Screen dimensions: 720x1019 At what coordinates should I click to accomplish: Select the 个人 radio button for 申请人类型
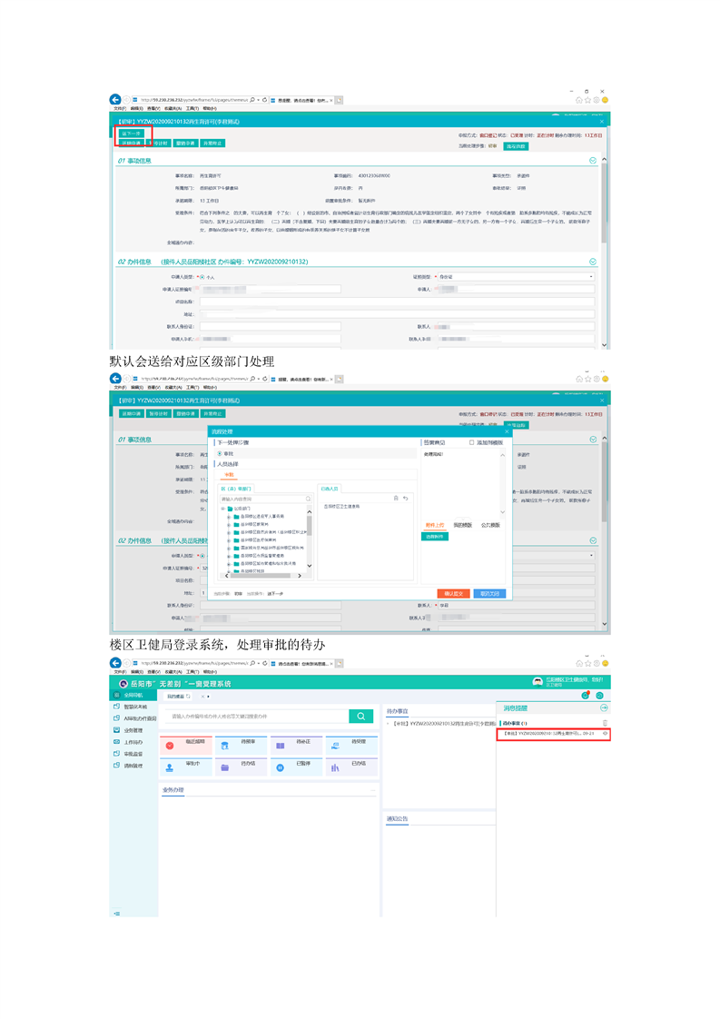click(x=201, y=276)
